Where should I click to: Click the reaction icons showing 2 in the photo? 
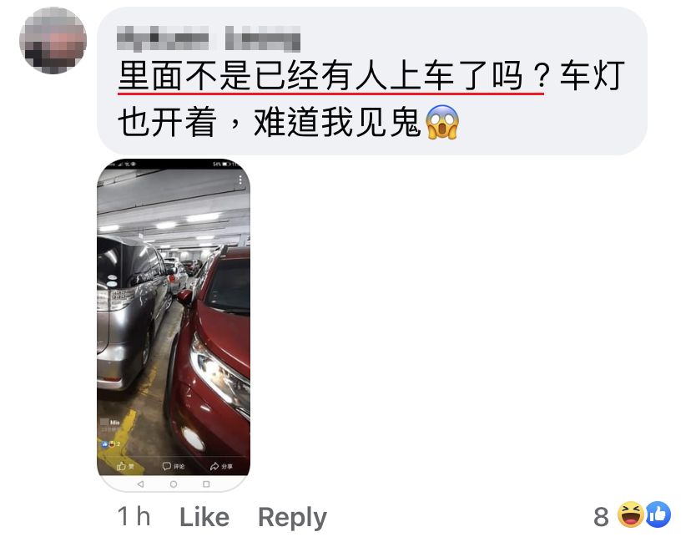111,444
